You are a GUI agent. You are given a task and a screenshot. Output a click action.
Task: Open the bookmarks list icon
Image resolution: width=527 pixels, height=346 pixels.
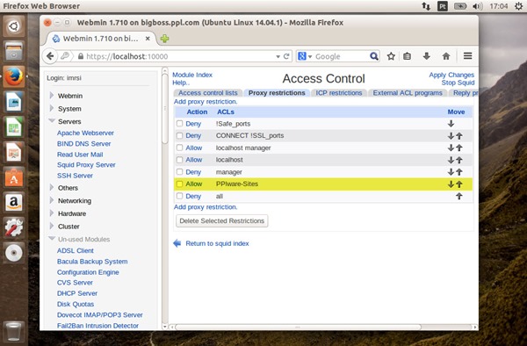pos(407,56)
